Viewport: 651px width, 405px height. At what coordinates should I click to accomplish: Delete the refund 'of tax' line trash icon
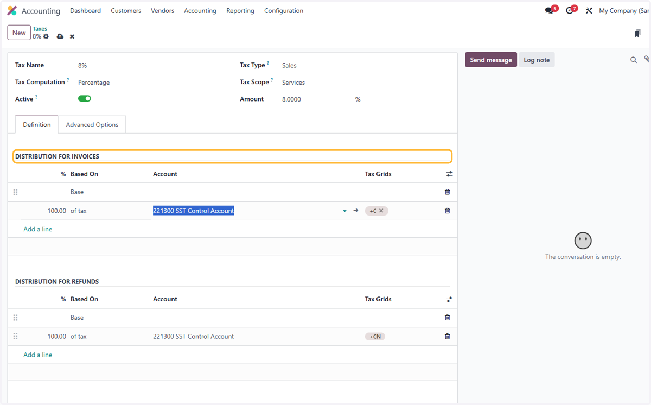(448, 337)
